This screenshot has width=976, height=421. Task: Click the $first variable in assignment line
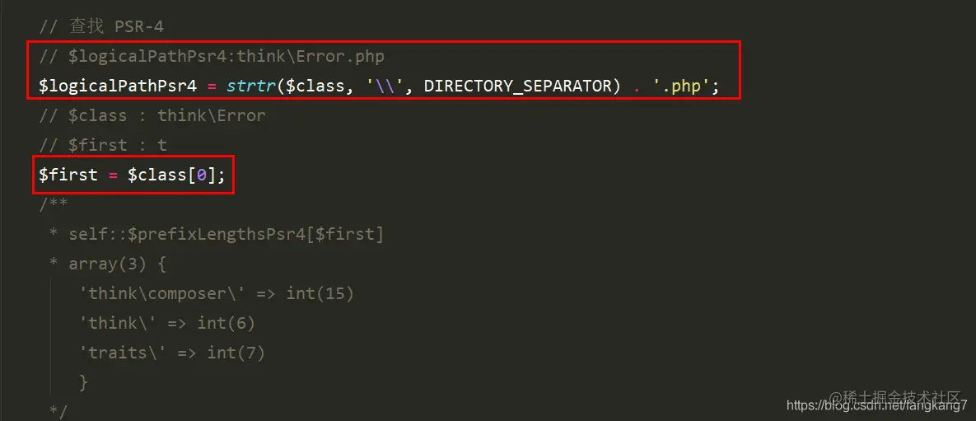68,175
